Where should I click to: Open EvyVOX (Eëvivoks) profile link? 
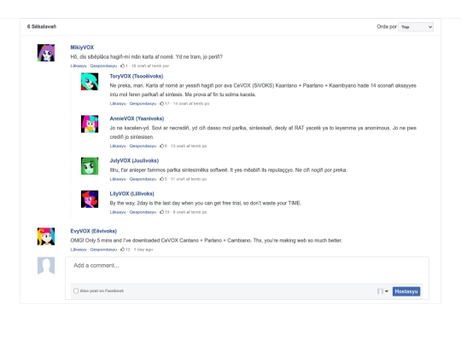[x=94, y=231]
